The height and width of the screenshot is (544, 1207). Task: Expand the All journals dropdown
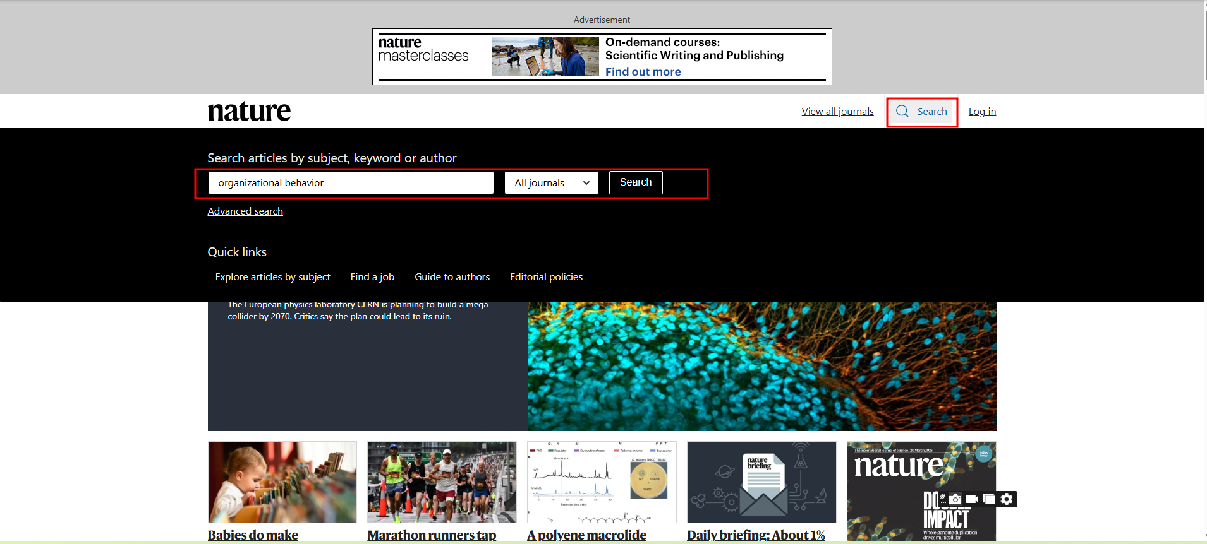(551, 183)
